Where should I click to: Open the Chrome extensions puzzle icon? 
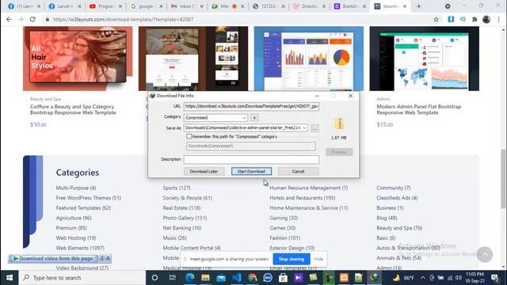475,19
